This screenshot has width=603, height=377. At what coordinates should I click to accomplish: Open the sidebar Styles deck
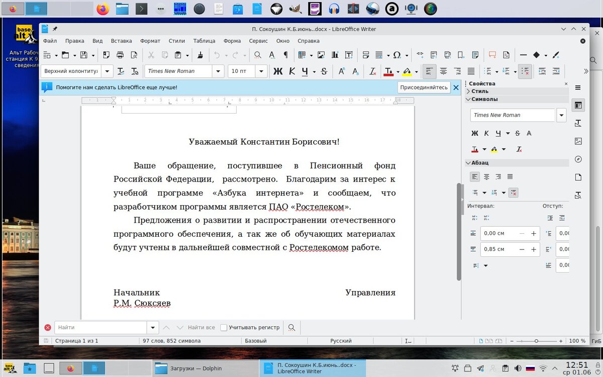click(578, 123)
